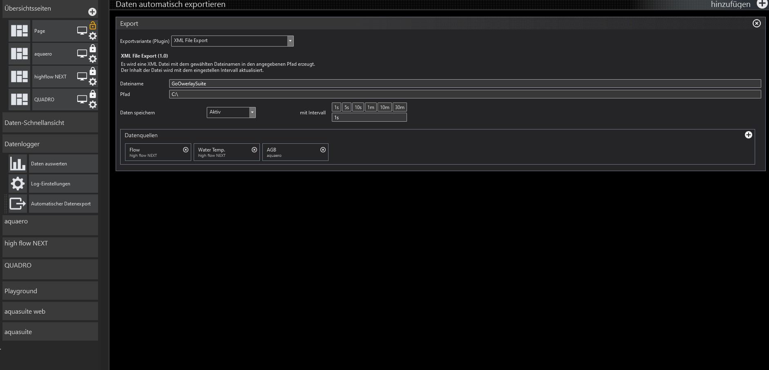769x370 pixels.
Task: Open the Exportvariante plugin dropdown
Action: click(232, 41)
